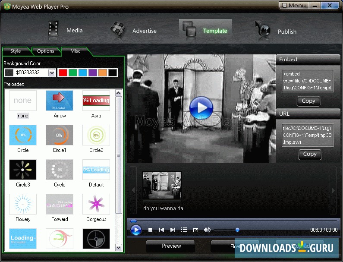Pick the orange background color swatch

(103, 73)
